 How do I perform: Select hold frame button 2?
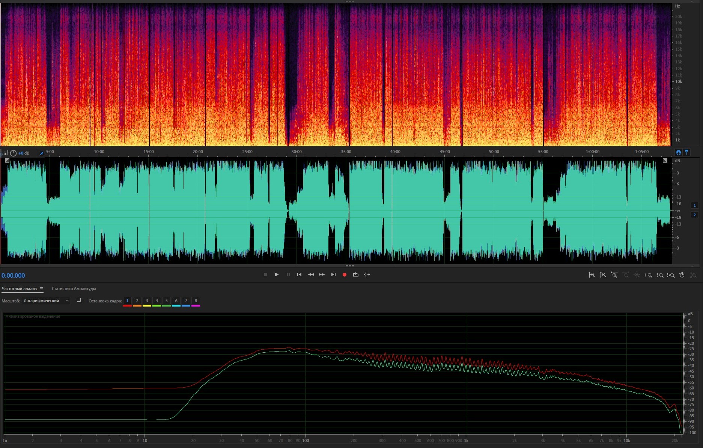point(137,301)
